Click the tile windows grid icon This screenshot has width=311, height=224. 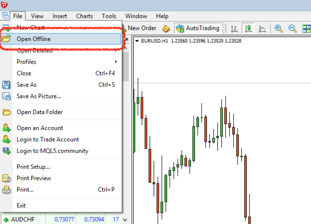pos(306,28)
